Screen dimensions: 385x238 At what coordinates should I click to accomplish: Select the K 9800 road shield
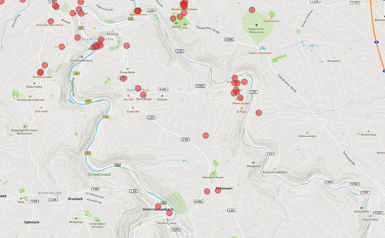pyautogui.click(x=229, y=39)
